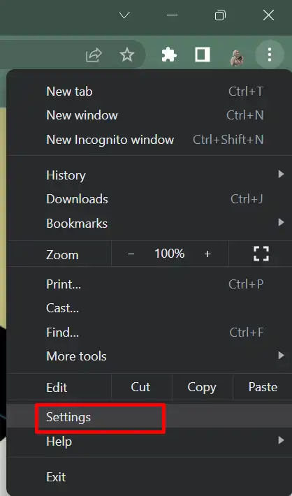Expand the History submenu
This screenshot has width=292, height=496.
click(149, 175)
